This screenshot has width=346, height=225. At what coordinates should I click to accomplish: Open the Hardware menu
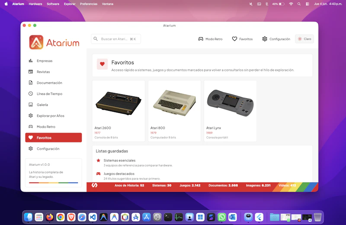35,4
